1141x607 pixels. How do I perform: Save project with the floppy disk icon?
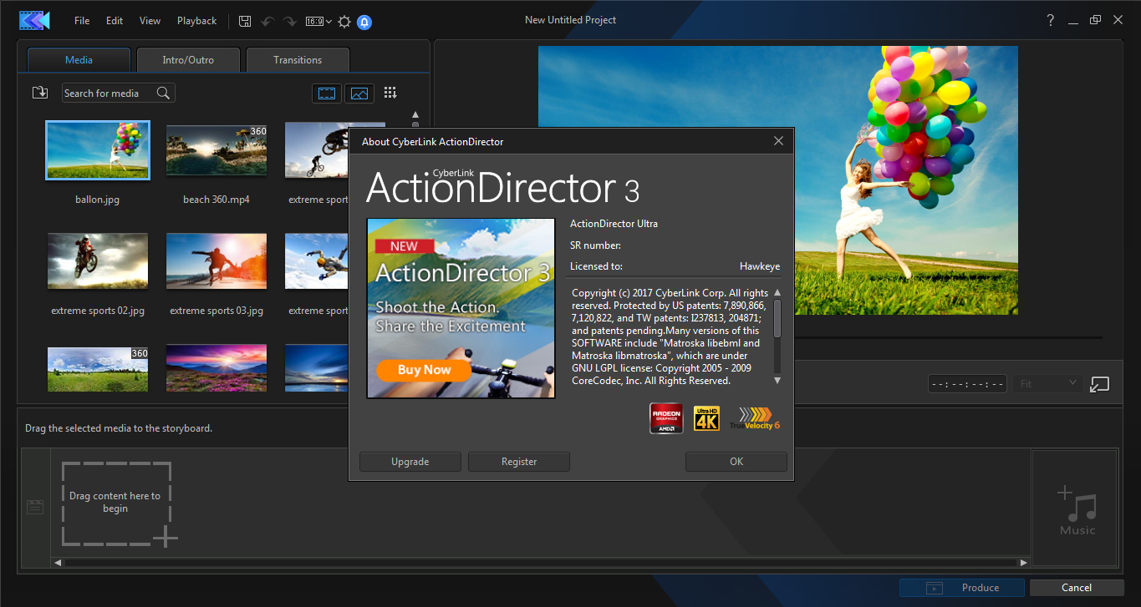[244, 21]
